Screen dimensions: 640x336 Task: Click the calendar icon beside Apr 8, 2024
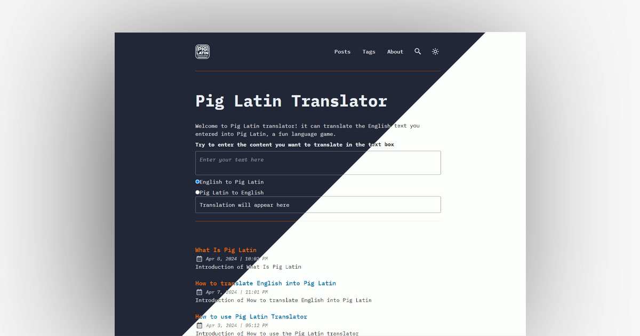tap(199, 258)
